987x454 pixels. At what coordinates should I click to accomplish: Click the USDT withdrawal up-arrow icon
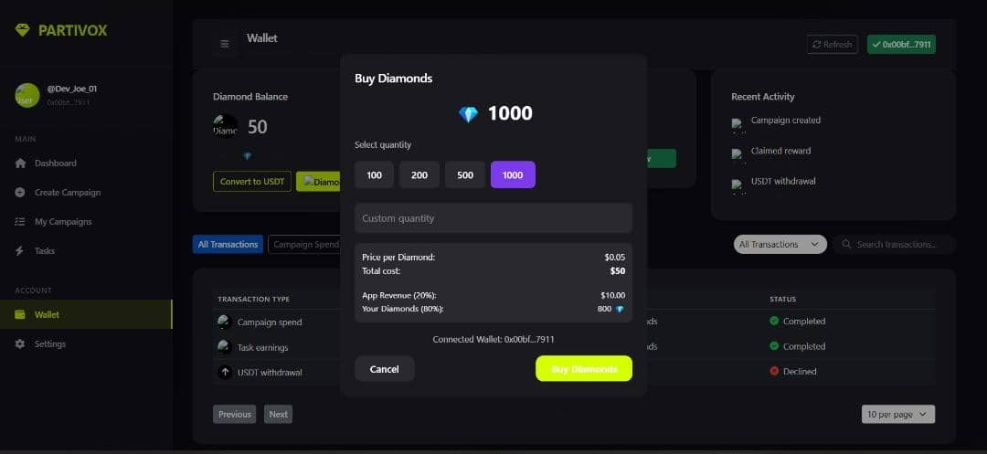pos(225,372)
